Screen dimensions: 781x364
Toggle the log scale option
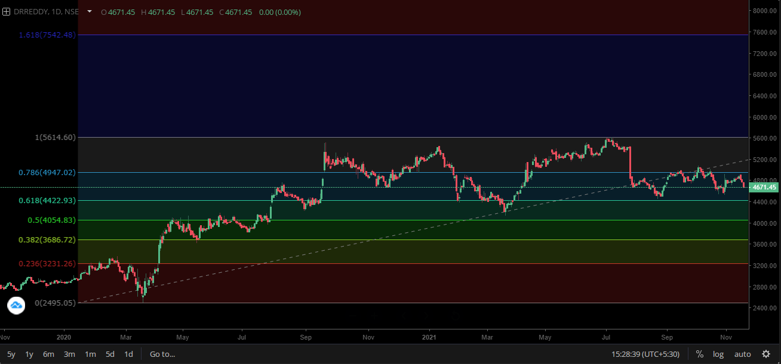718,354
